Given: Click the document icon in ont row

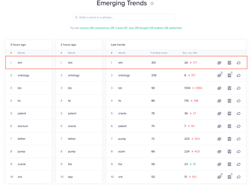Looking at the screenshot, I should pyautogui.click(x=229, y=177).
